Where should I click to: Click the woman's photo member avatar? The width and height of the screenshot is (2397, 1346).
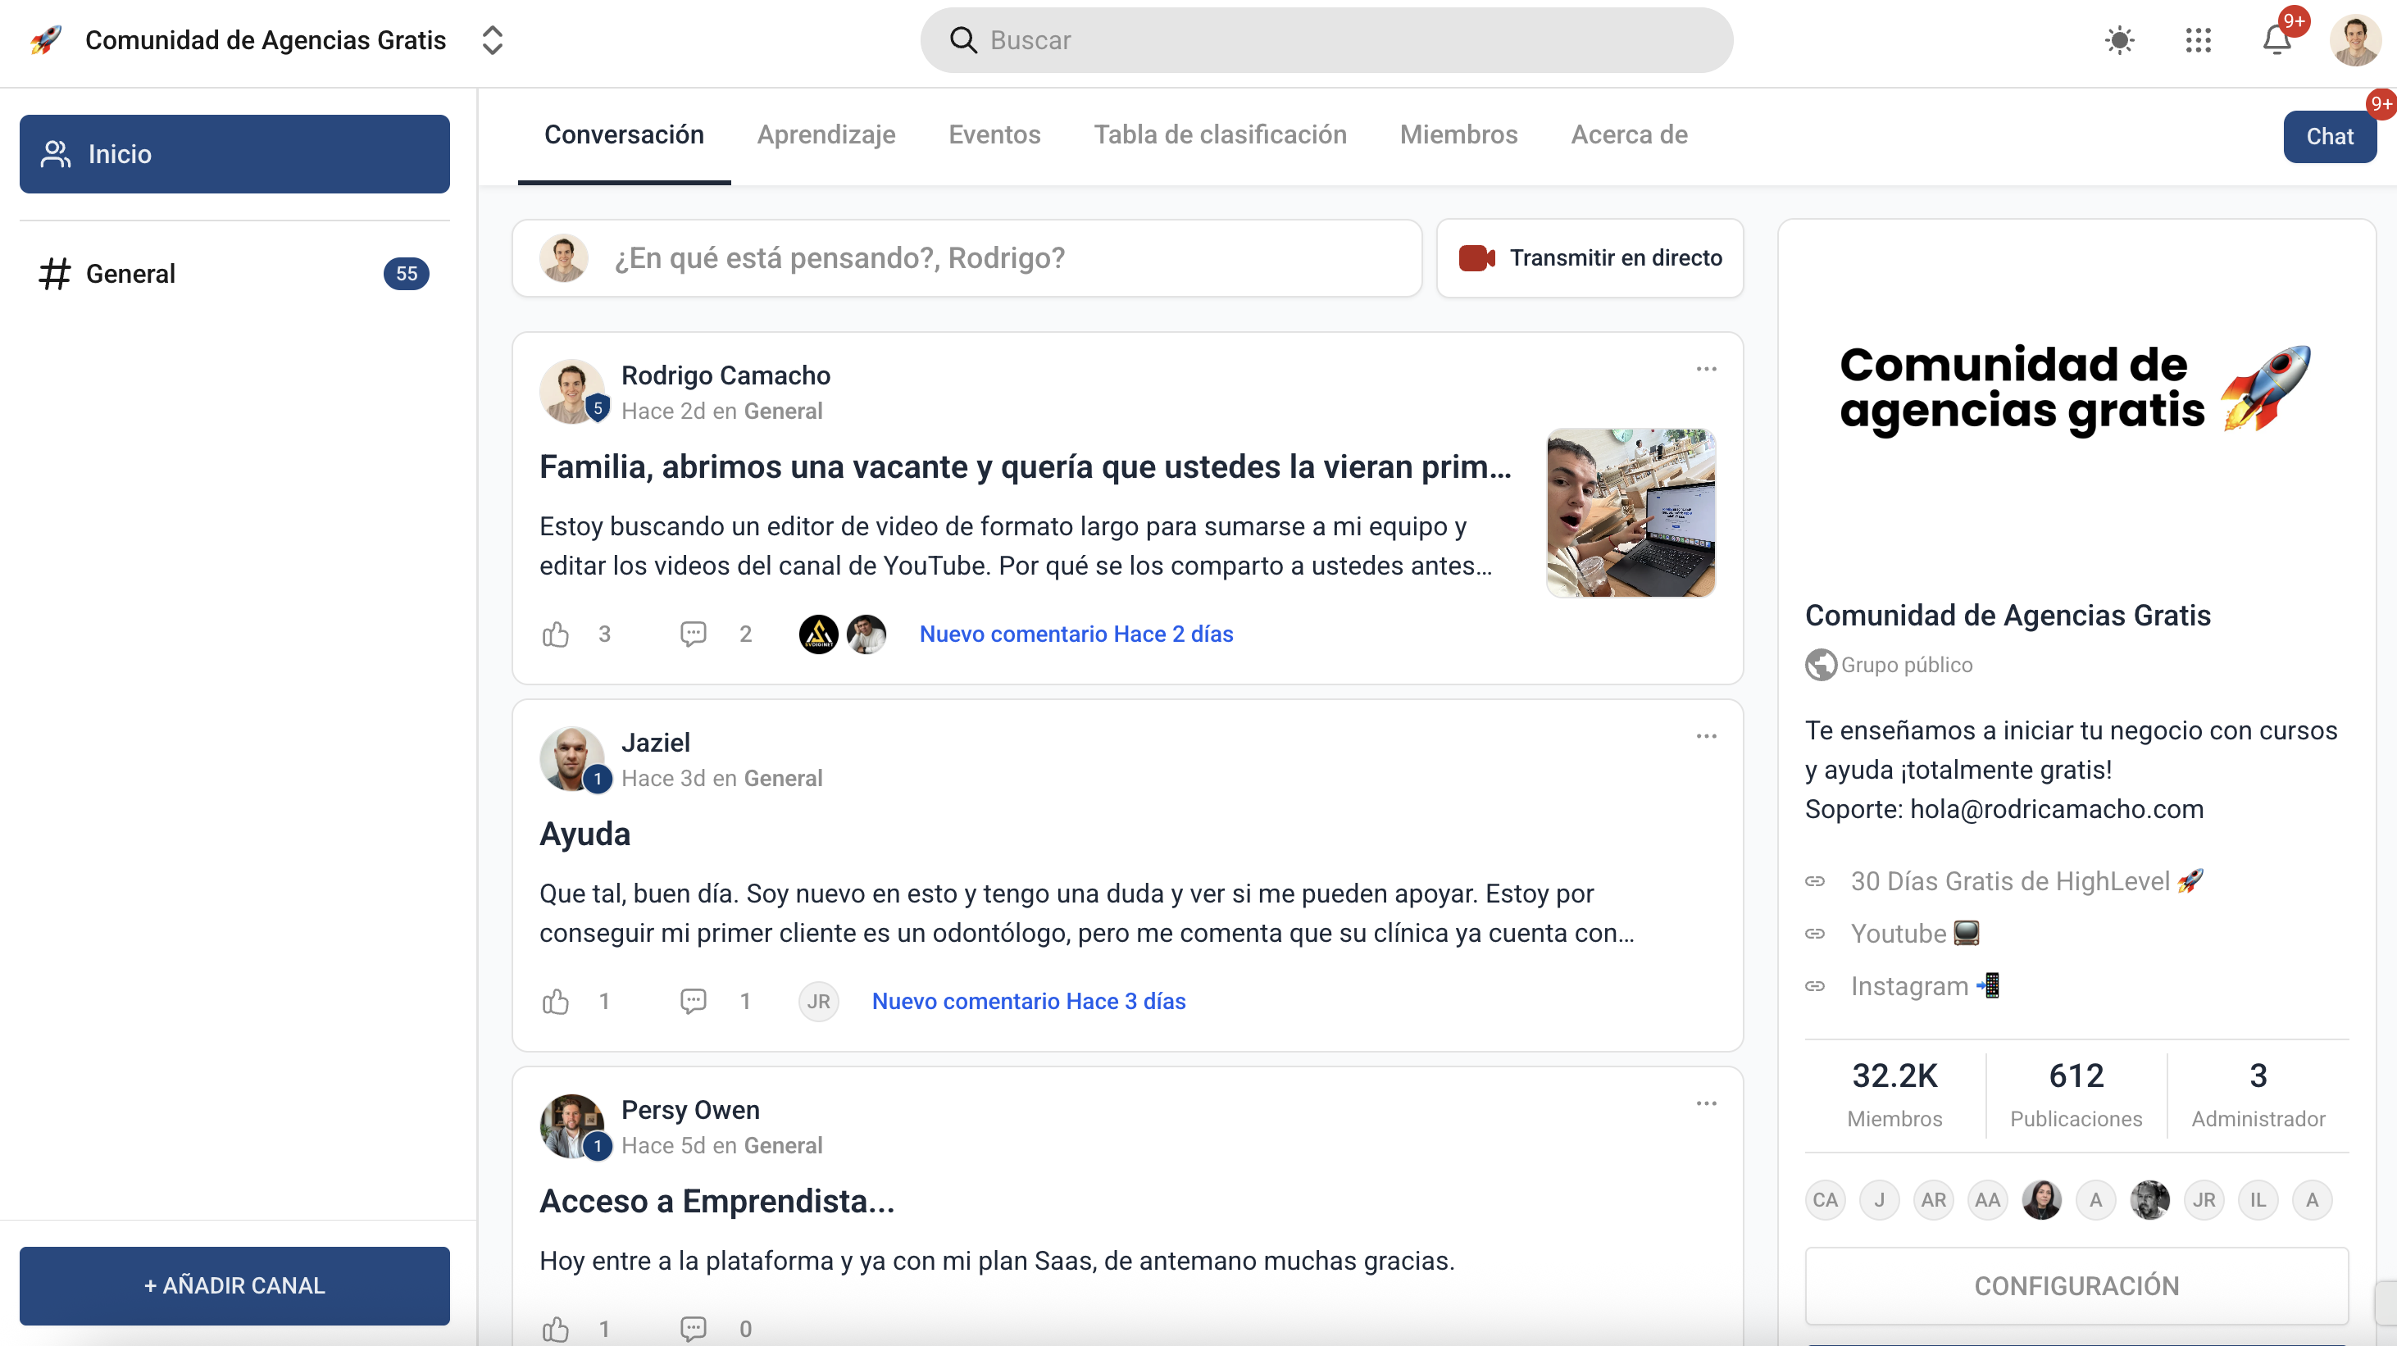pos(2040,1200)
